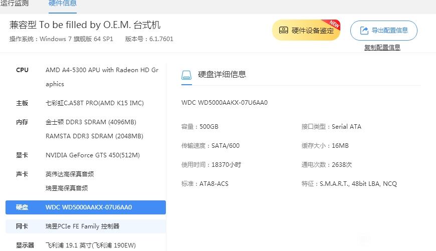Switch to the 运行监测 tab
Image resolution: width=436 pixels, height=251 pixels.
click(x=15, y=4)
